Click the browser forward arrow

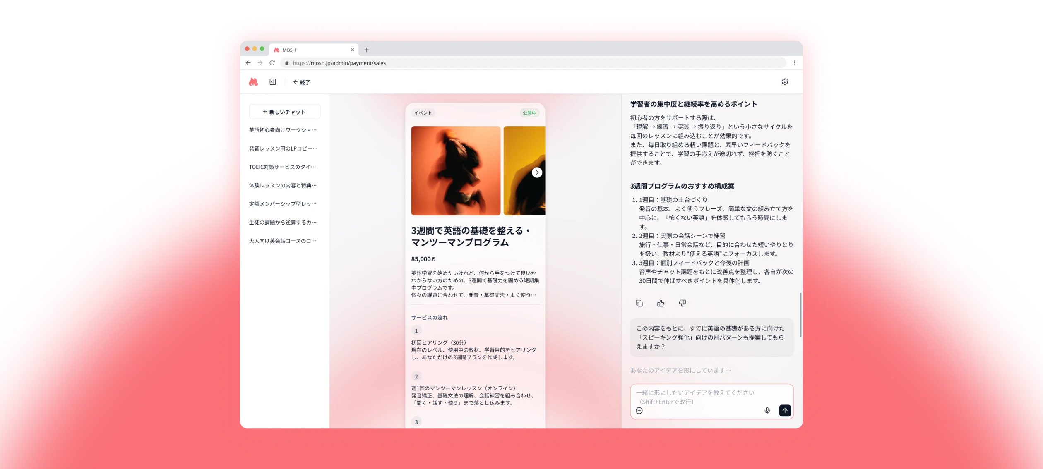260,63
